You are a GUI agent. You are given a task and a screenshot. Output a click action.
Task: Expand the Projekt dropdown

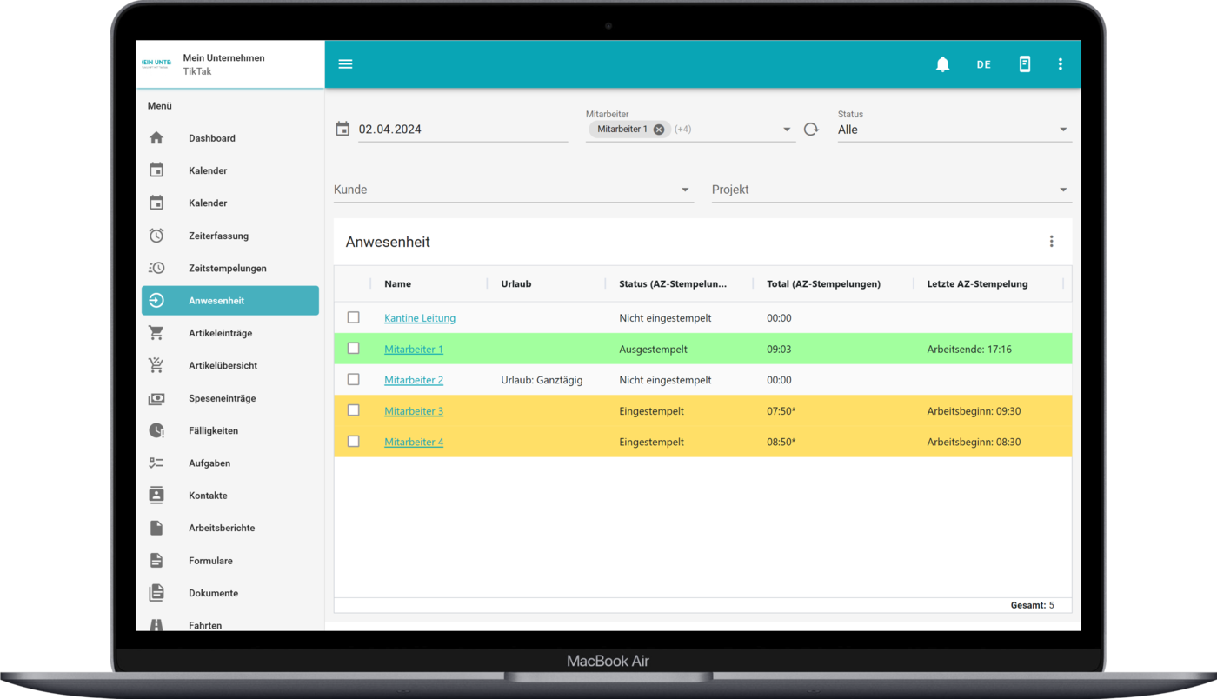[x=890, y=190]
